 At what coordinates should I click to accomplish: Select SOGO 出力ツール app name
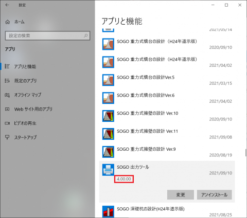pos(133,167)
